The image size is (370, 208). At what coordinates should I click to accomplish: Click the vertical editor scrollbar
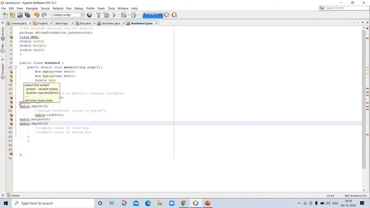[364, 99]
